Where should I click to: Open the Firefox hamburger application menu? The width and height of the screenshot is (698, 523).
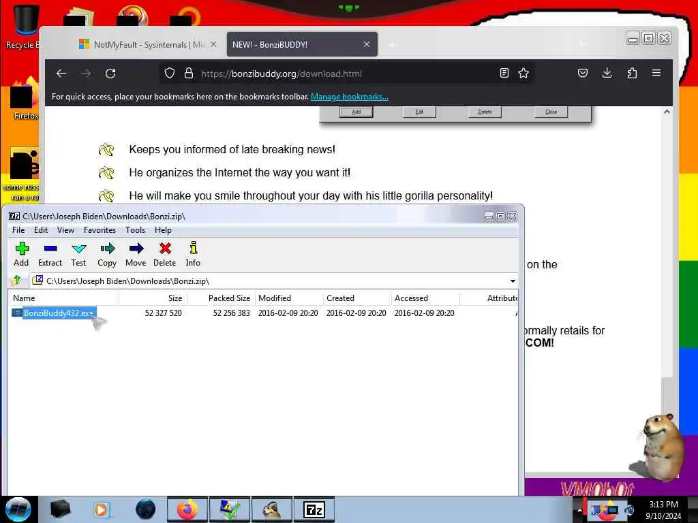click(656, 73)
